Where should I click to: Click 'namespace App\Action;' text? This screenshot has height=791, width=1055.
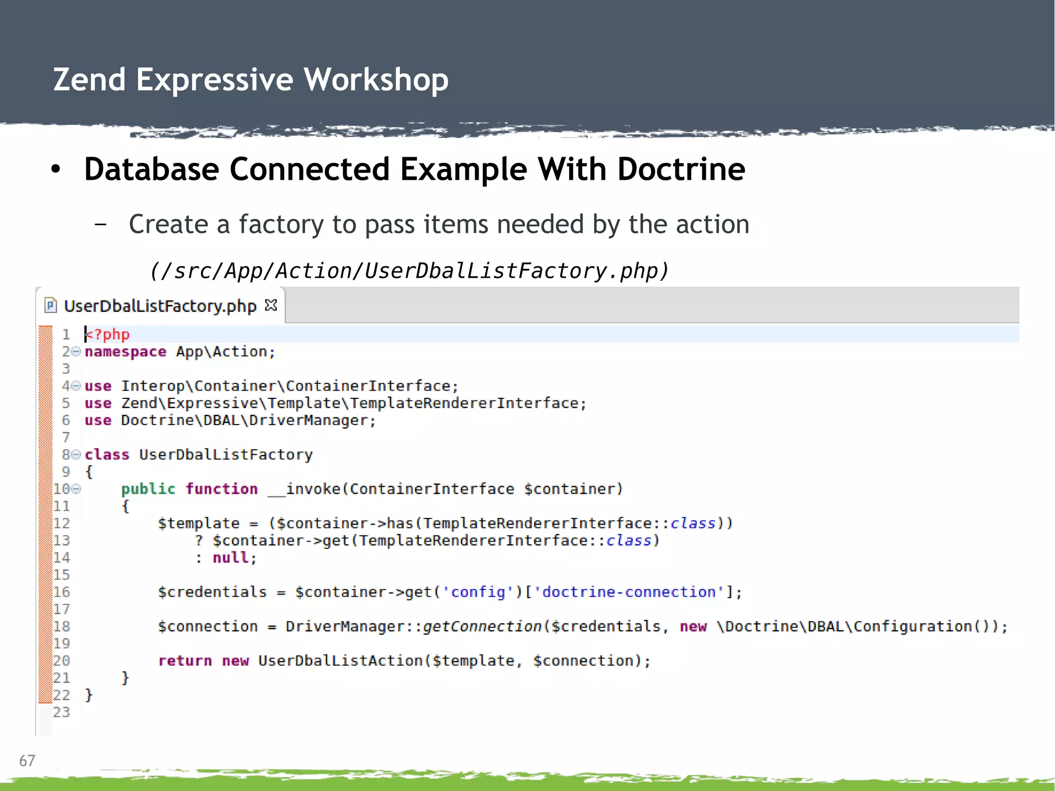pos(180,352)
